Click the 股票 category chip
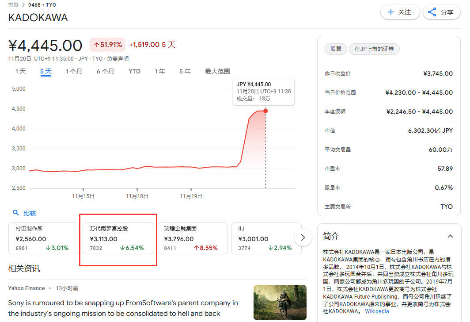This screenshot has width=470, height=322. pyautogui.click(x=336, y=49)
